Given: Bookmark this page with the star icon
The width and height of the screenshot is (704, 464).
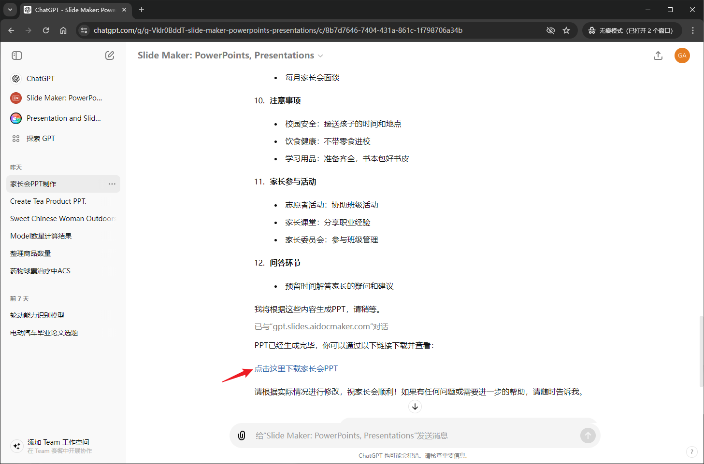Looking at the screenshot, I should coord(566,30).
